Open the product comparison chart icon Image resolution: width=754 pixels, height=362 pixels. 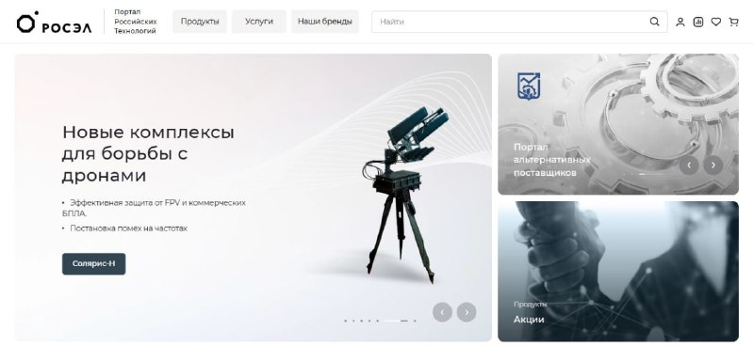[x=698, y=22]
